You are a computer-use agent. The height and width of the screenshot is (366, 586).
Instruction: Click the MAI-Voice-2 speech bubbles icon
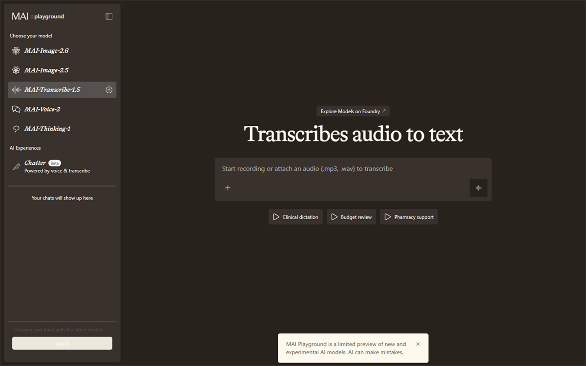(x=16, y=109)
